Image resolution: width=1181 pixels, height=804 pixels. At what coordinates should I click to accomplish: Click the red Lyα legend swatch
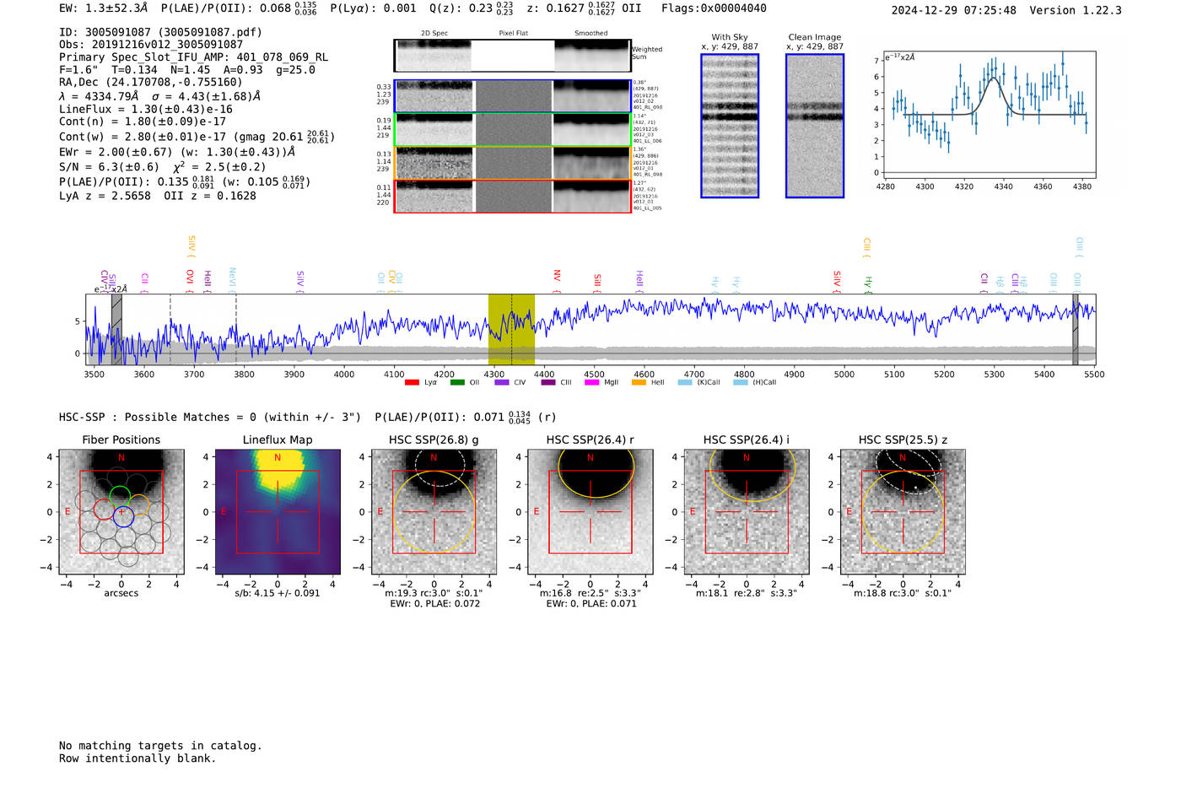point(412,382)
